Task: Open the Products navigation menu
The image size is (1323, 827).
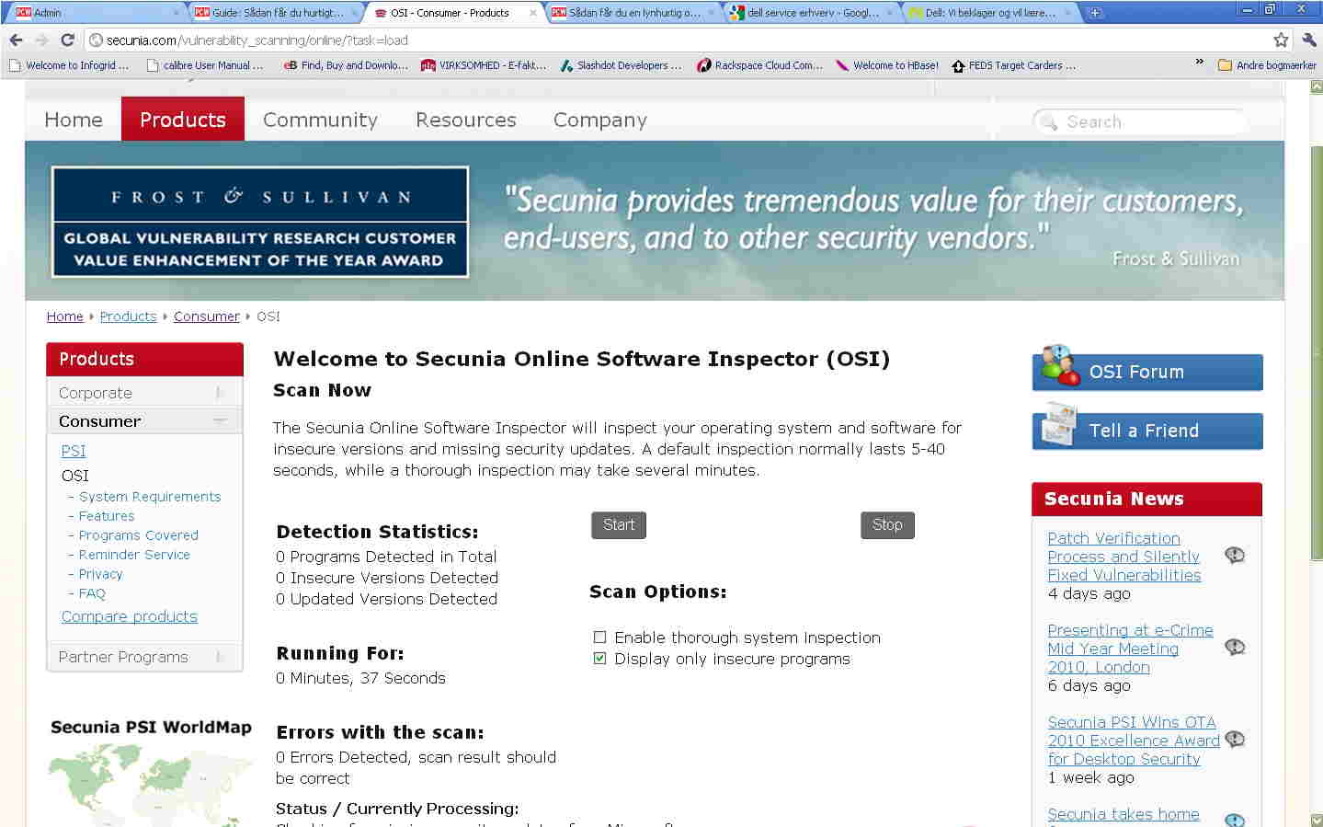Action: pyautogui.click(x=183, y=120)
